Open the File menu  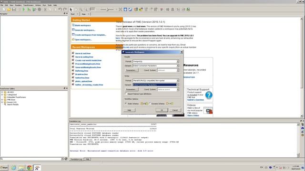(x=2, y=5)
